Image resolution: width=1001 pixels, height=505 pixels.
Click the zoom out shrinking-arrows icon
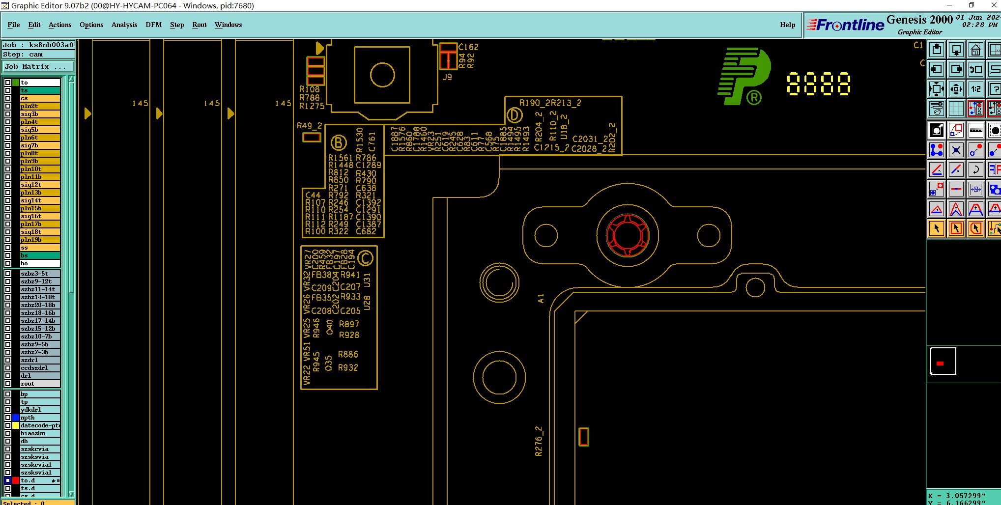956,89
